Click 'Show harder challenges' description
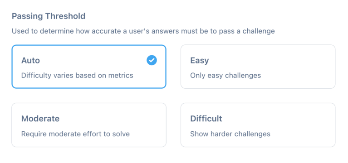This screenshot has width=348, height=163. click(230, 134)
